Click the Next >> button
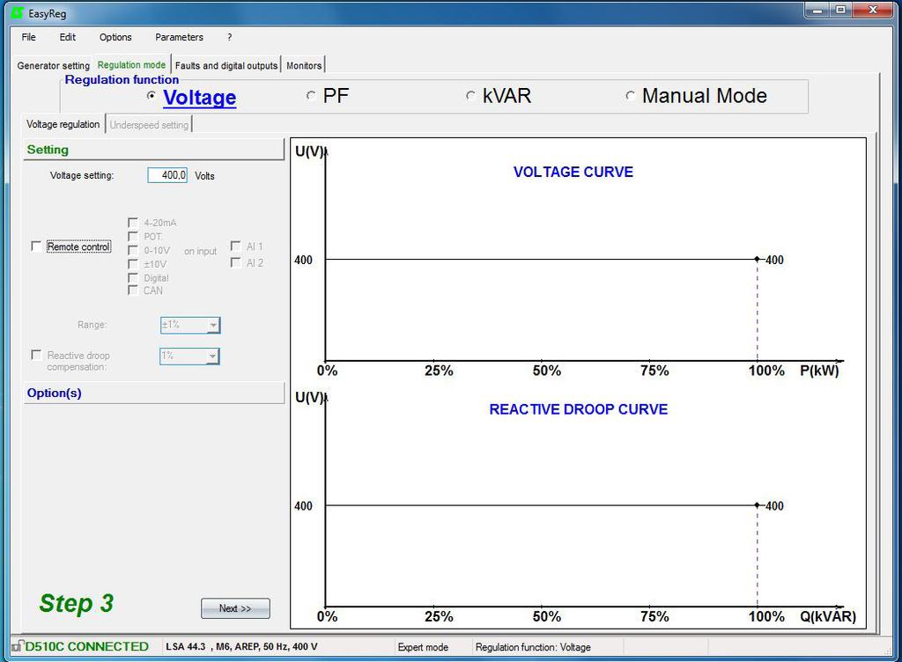Screen dimensions: 902x662 (x=235, y=608)
